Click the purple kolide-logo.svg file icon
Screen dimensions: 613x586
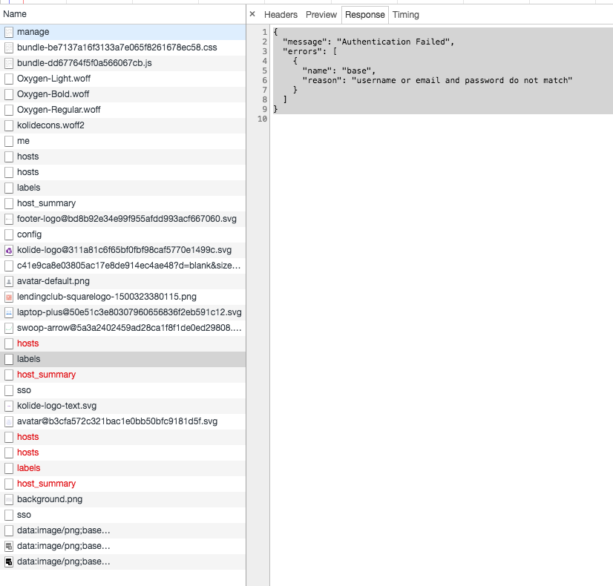tap(9, 250)
